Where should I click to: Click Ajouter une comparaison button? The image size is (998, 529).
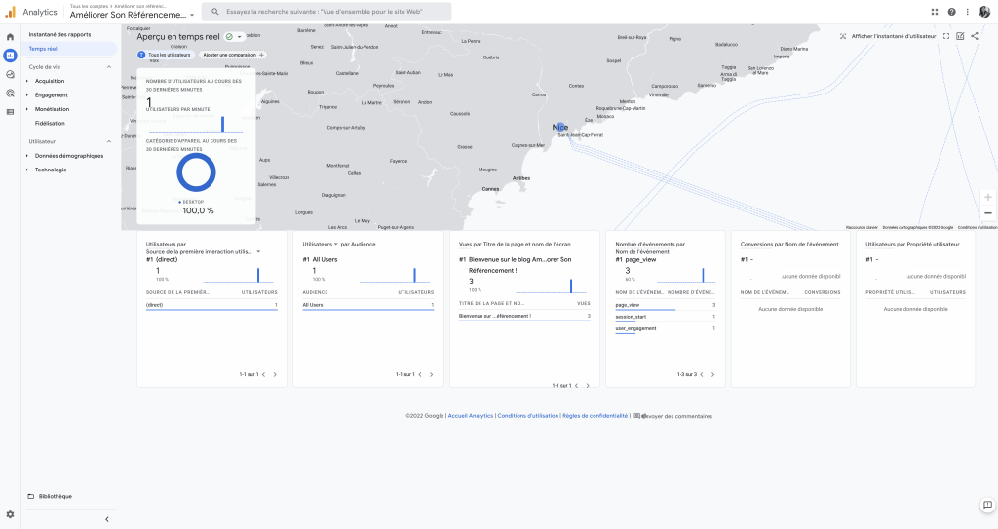[233, 56]
